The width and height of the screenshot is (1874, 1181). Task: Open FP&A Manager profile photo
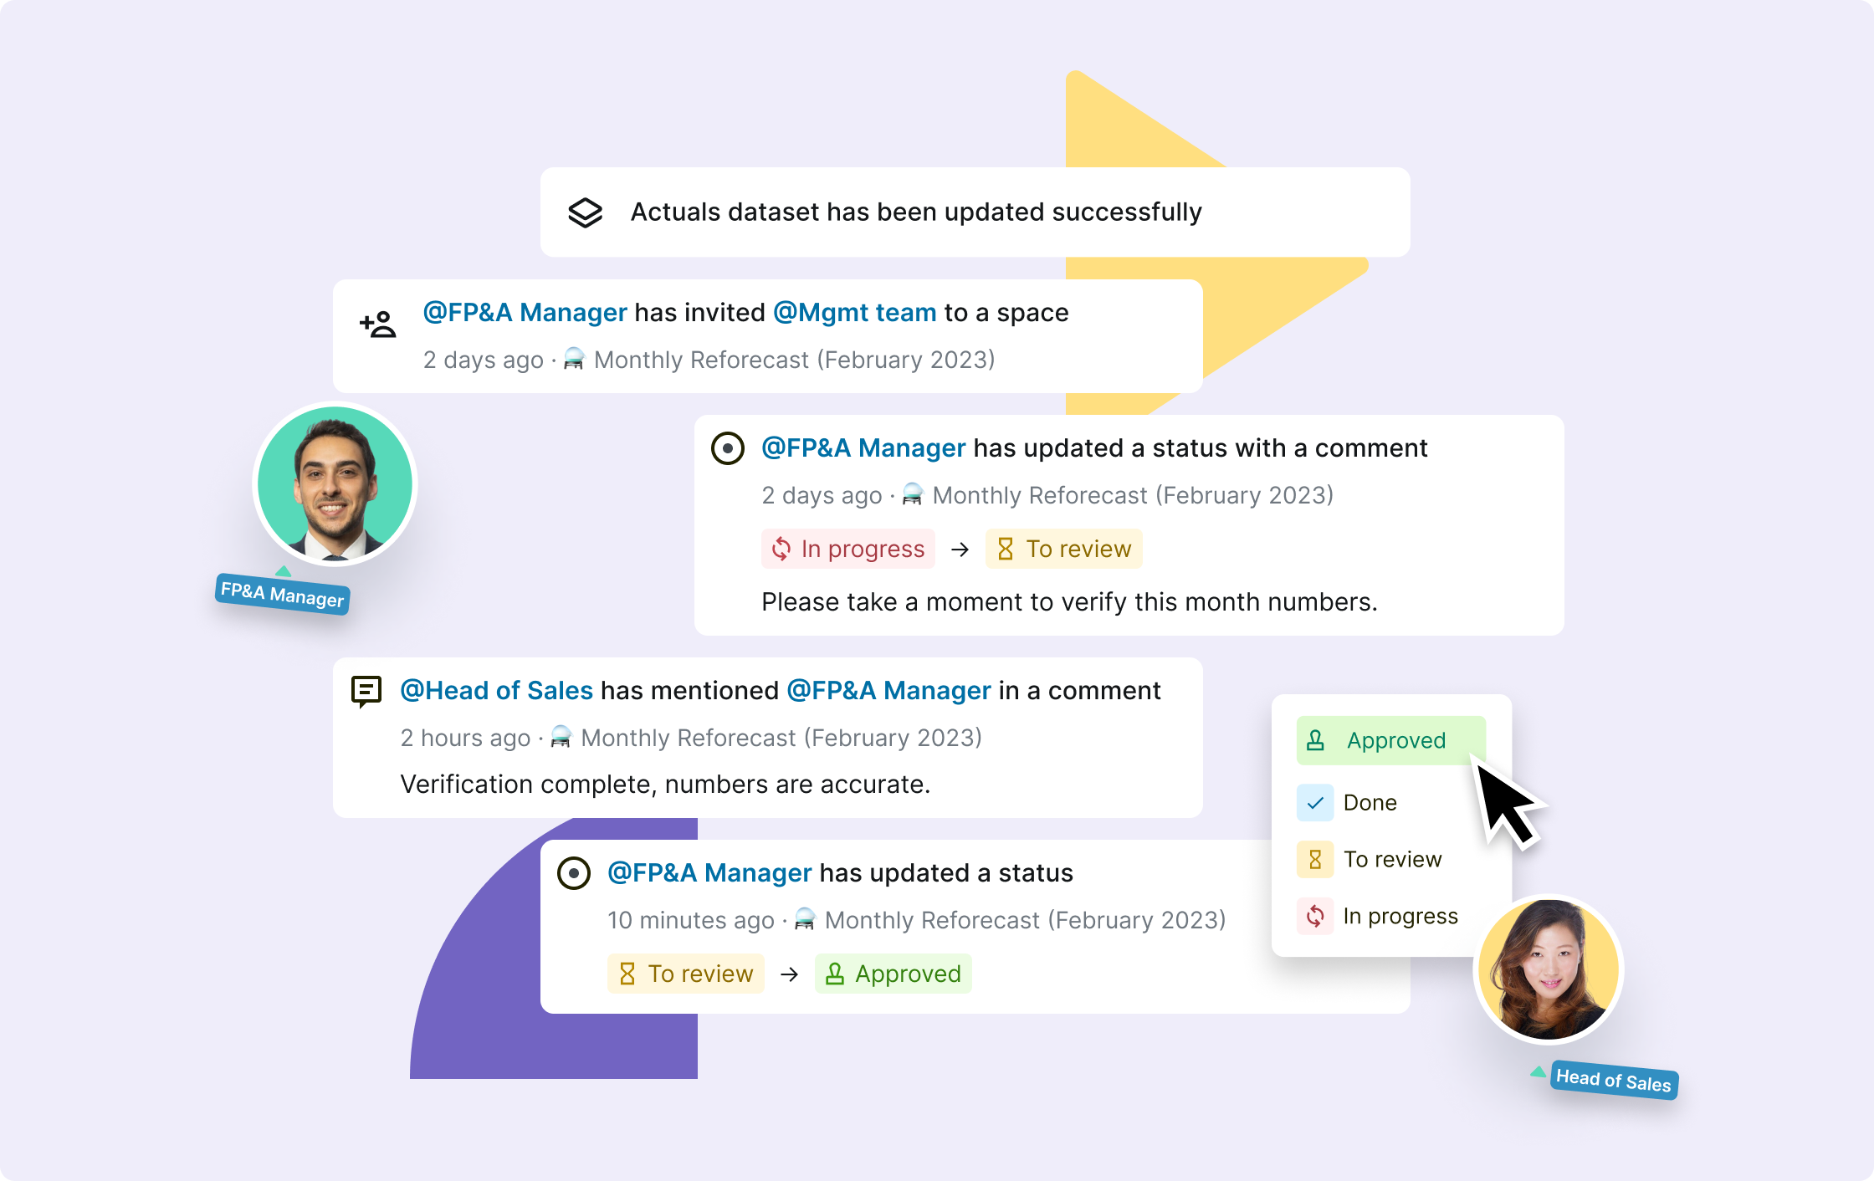pos(335,484)
